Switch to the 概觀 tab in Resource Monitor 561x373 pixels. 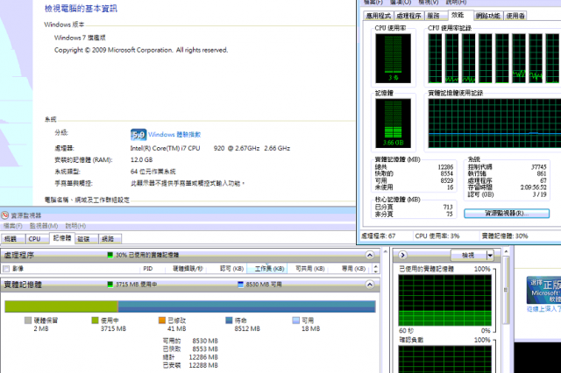pos(12,239)
